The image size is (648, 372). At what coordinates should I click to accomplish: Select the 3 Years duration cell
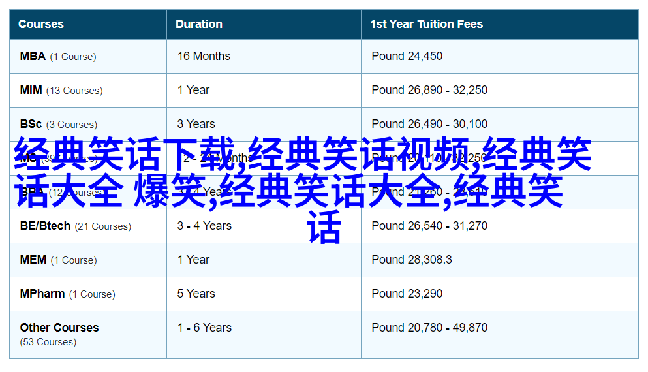196,124
